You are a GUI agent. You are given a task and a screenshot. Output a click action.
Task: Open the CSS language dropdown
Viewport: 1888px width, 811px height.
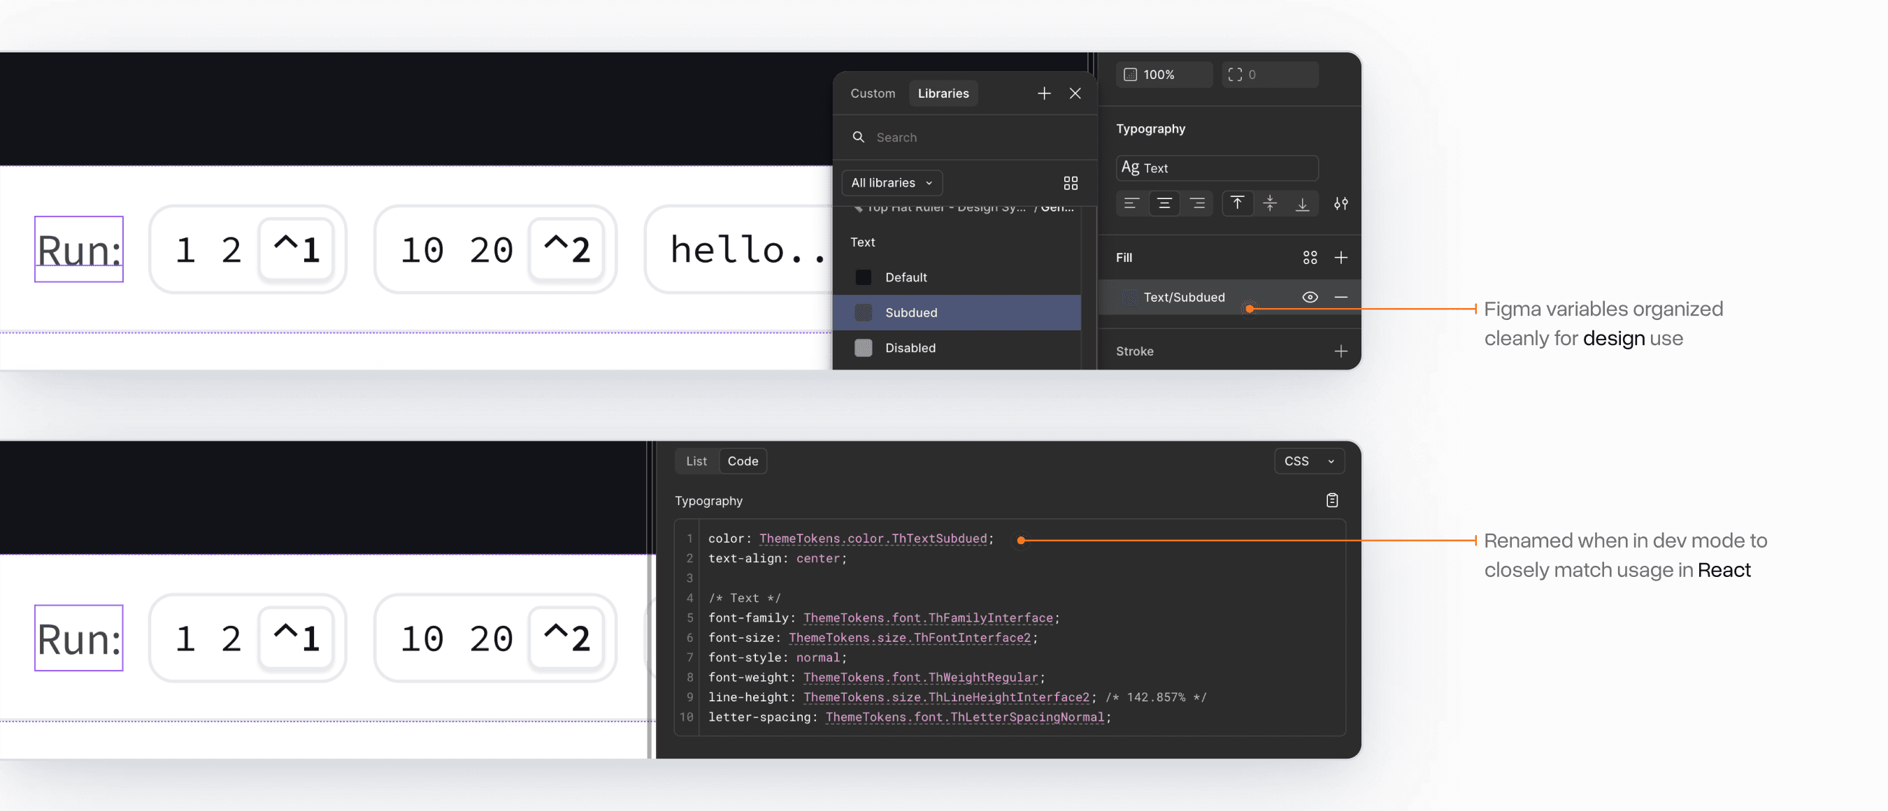1309,461
